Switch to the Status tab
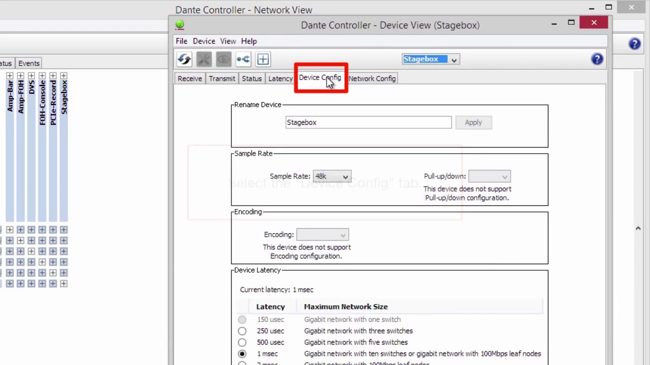Image resolution: width=650 pixels, height=365 pixels. pos(252,79)
